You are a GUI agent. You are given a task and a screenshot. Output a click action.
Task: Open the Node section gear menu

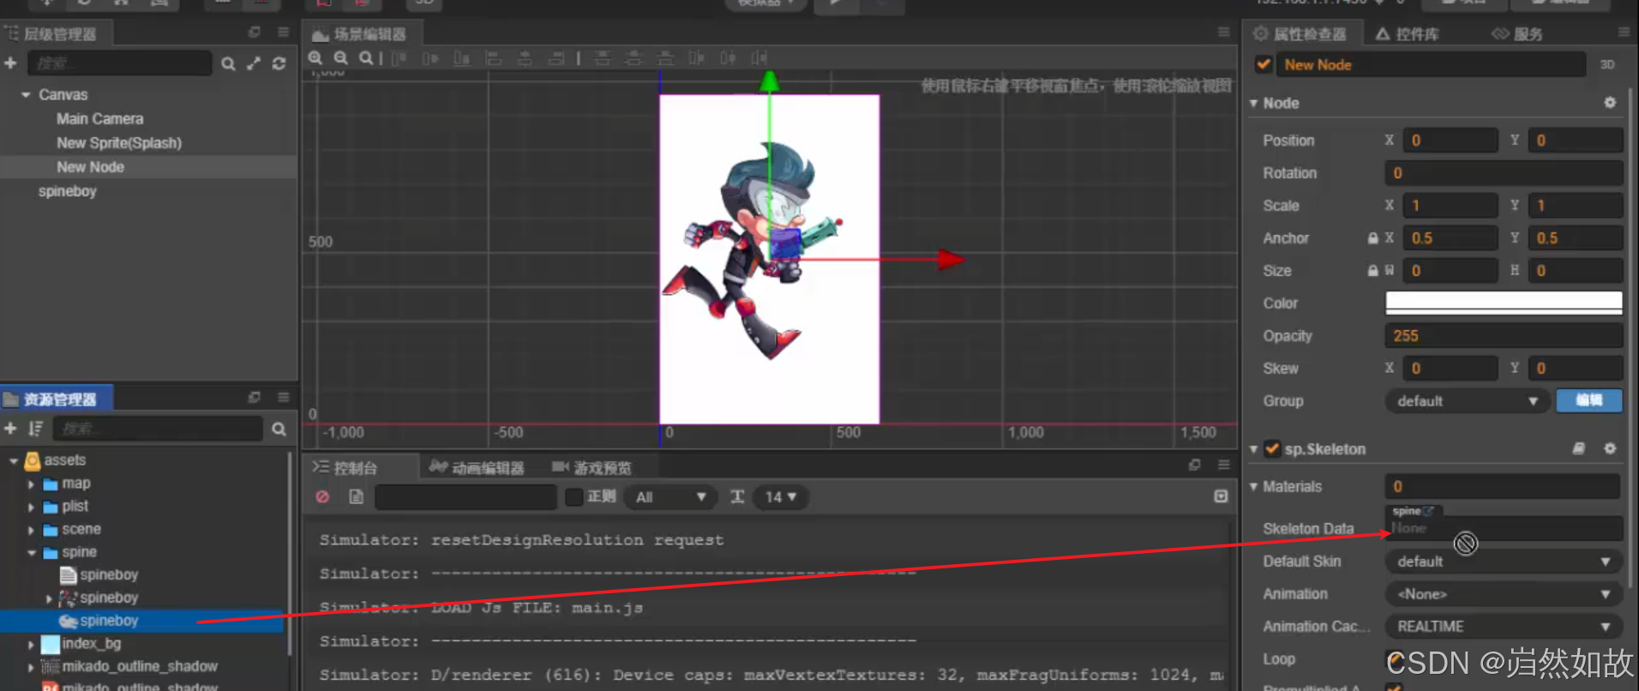(1610, 103)
